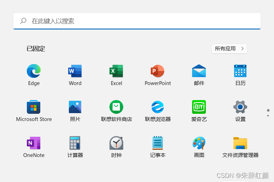Screen dimensions: 274x182
Task: Open the 邮件 mail app
Action: pyautogui.click(x=199, y=71)
